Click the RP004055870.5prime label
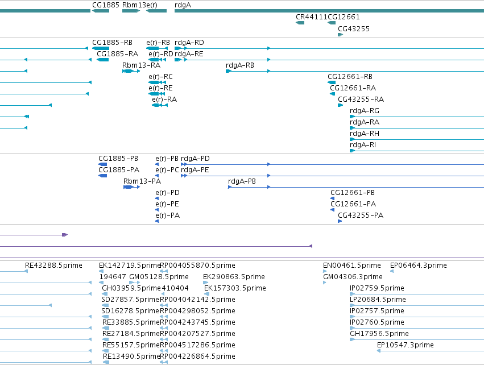484x365 pixels. [197, 266]
